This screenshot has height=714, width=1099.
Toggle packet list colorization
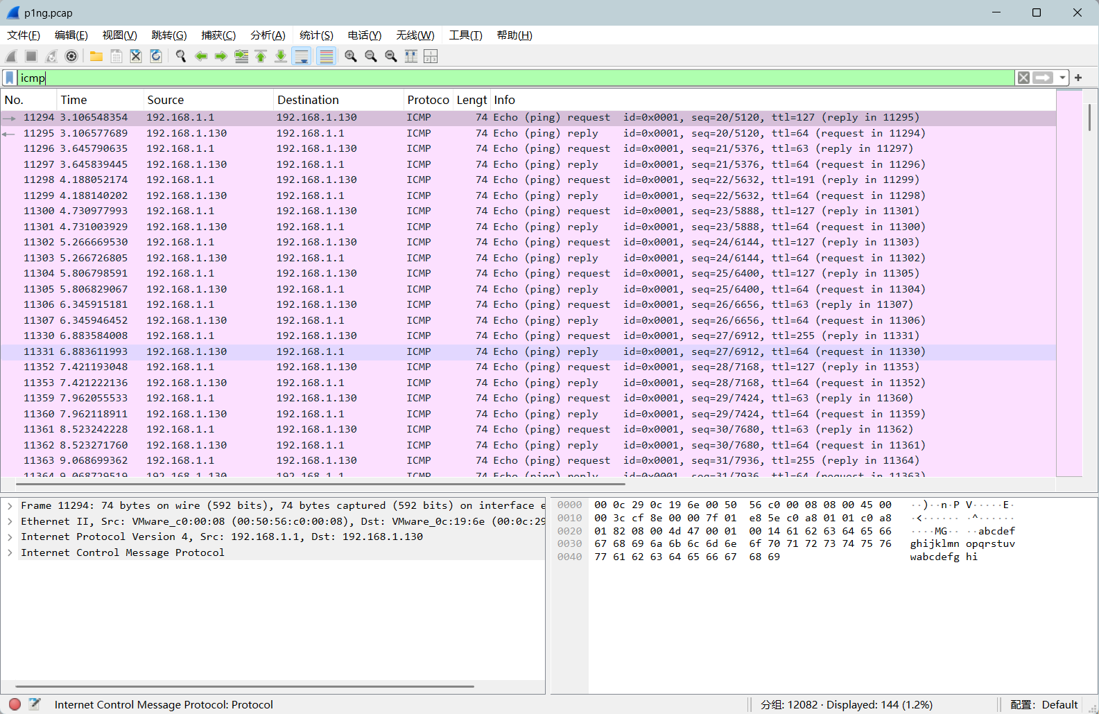point(326,56)
